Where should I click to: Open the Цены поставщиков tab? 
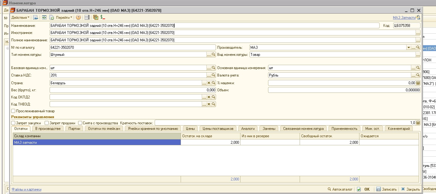(218, 129)
